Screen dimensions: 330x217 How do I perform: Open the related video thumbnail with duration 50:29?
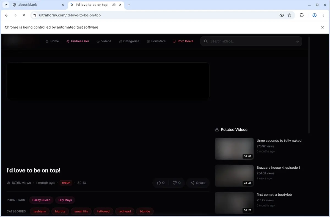point(234,203)
